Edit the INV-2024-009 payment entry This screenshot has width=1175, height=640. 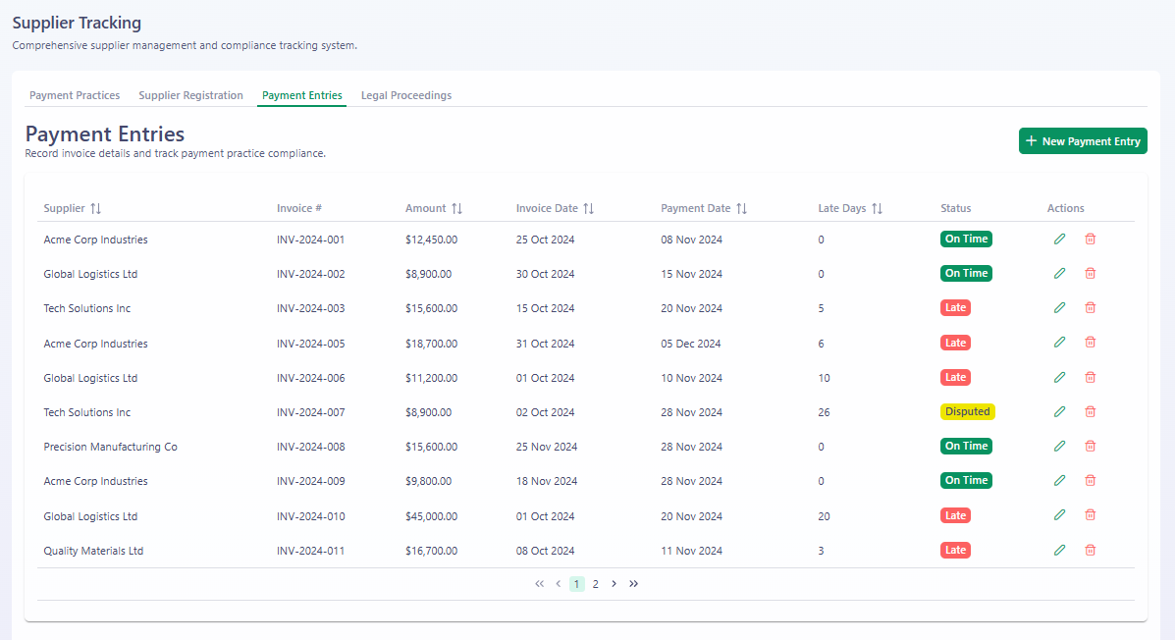click(x=1059, y=481)
